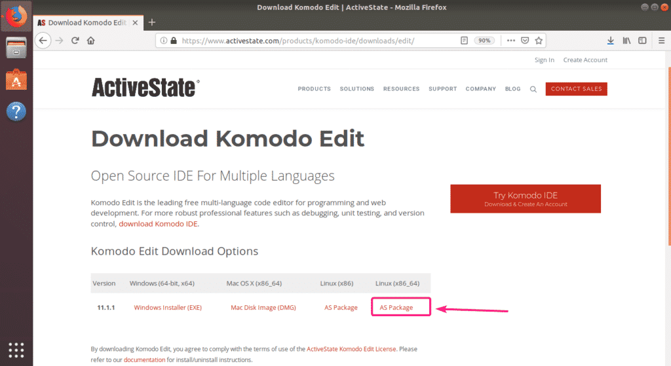Click Open Source IDE For Multiple Languages subtitle
This screenshot has height=366, width=671.
point(213,175)
